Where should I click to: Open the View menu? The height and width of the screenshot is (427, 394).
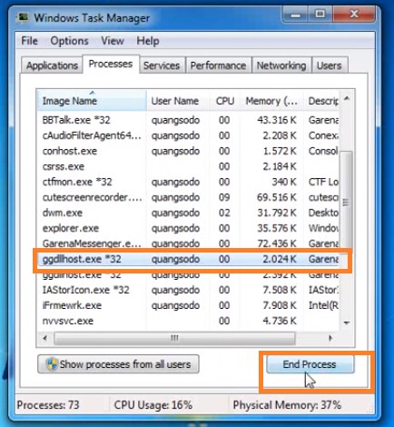click(x=113, y=41)
